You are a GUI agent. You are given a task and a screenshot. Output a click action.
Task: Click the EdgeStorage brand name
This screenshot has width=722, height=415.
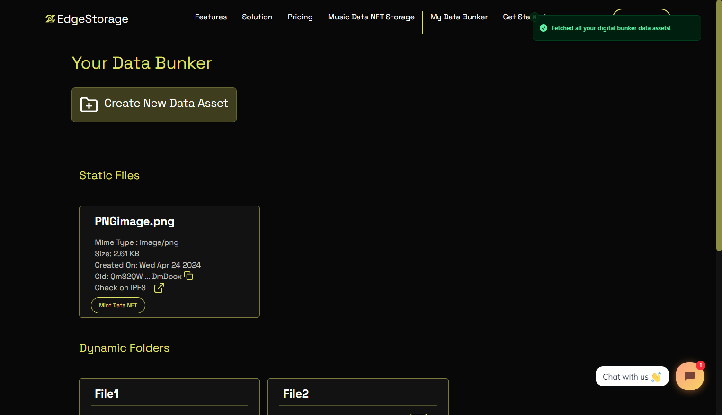tap(93, 19)
